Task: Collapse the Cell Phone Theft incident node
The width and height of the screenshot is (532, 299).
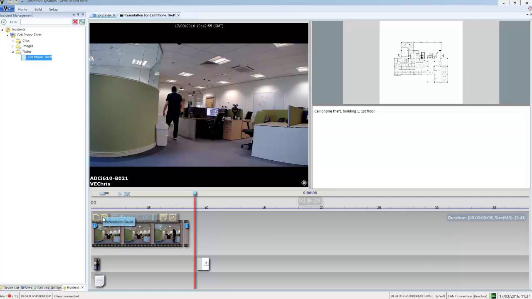Action: coord(7,35)
